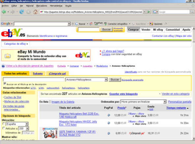
Task: Open the Archivo menu
Action: coord(5,6)
